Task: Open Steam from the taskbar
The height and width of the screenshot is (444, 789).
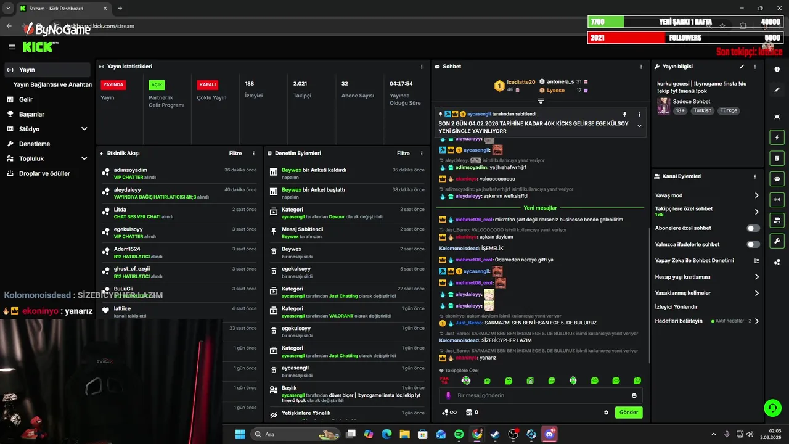Action: (495, 434)
